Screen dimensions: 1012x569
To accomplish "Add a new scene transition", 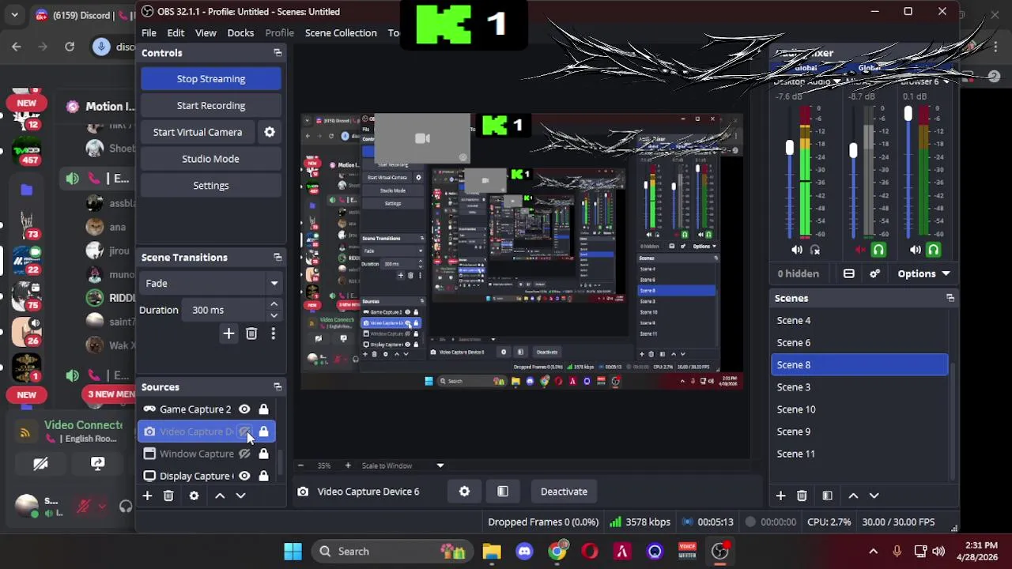I will pos(228,333).
